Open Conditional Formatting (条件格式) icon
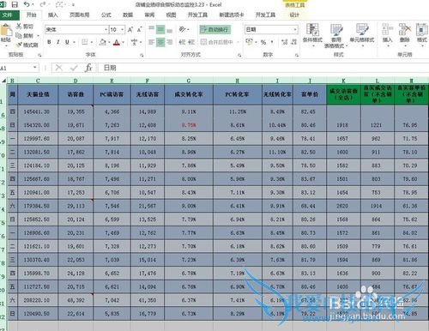 click(312, 29)
